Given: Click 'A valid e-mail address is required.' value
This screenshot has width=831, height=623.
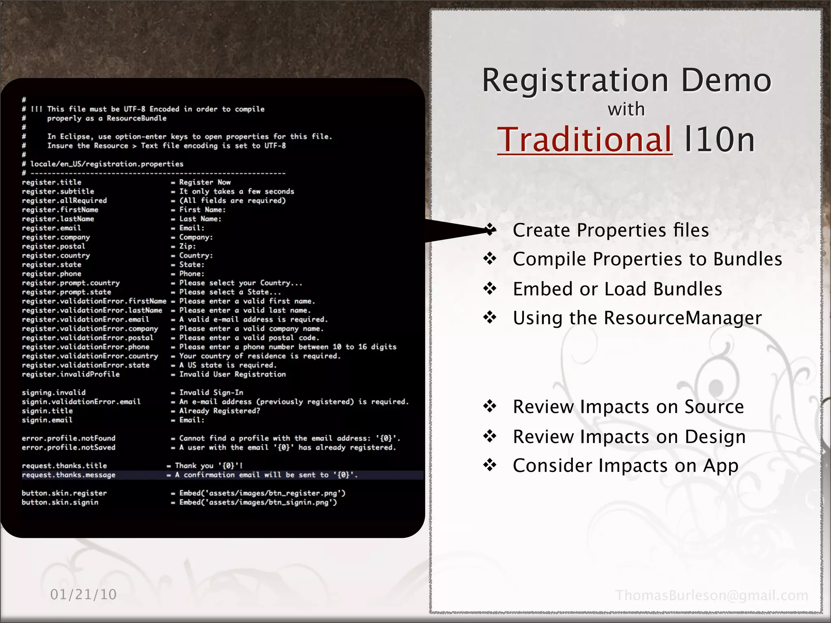Looking at the screenshot, I should point(254,320).
